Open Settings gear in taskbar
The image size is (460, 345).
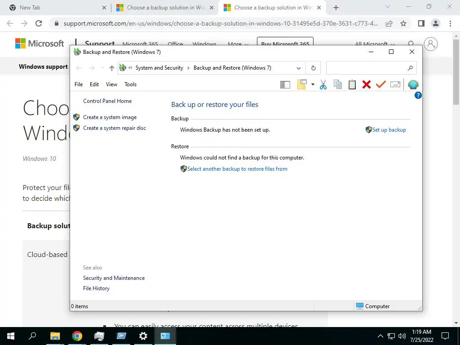pos(143,336)
